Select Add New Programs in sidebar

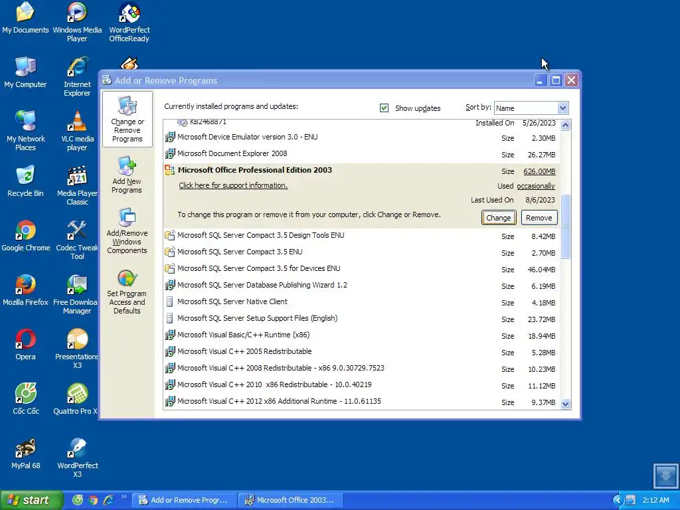pyautogui.click(x=127, y=175)
